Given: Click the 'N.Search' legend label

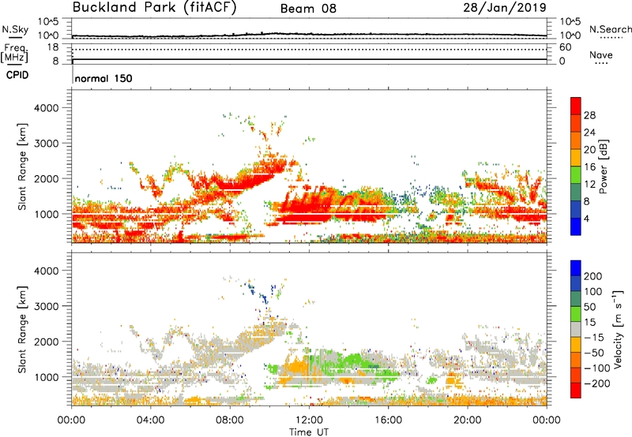Looking at the screenshot, I should [610, 29].
